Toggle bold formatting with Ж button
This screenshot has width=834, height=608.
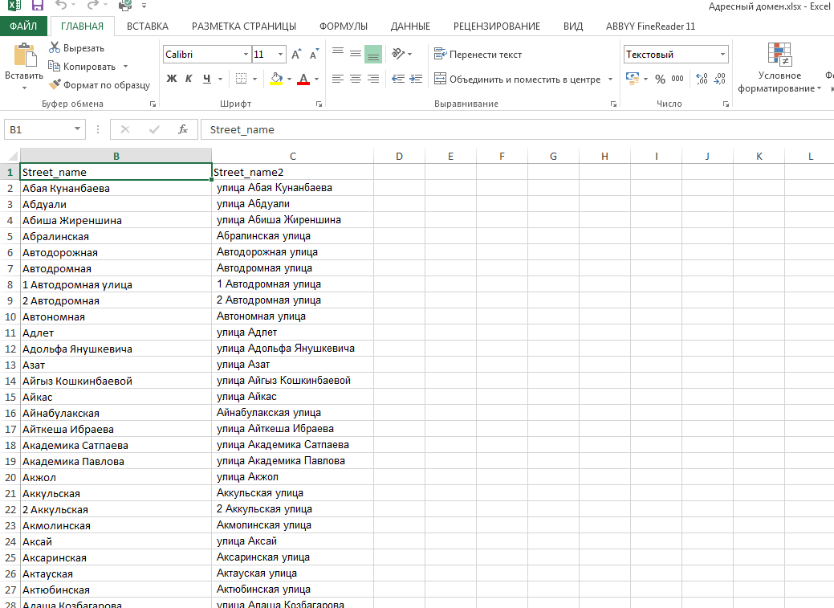171,79
